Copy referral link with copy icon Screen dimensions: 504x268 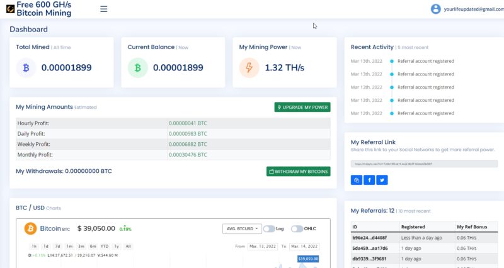pos(357,180)
